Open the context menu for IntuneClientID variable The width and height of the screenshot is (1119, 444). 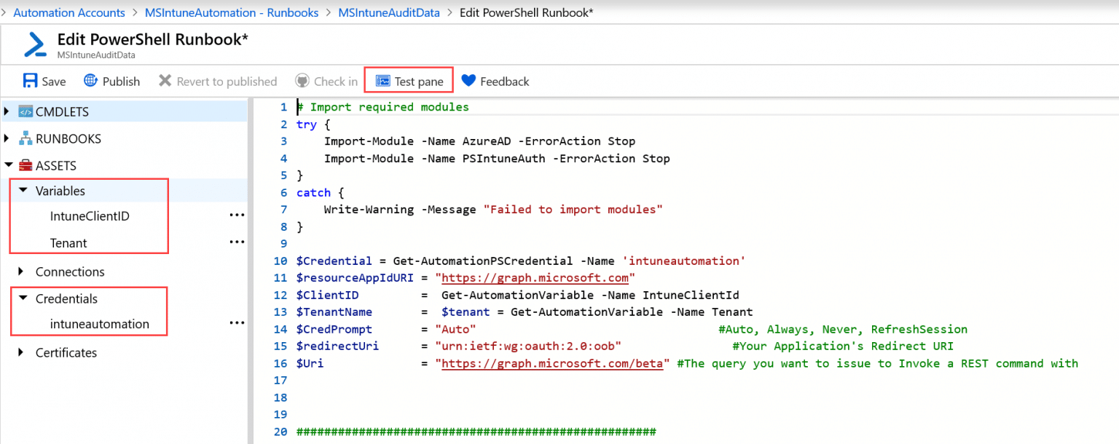tap(236, 214)
